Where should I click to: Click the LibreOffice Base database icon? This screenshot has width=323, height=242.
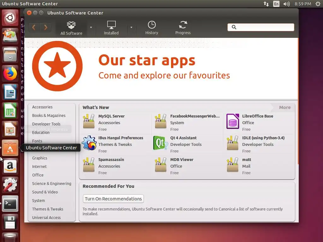point(232,121)
